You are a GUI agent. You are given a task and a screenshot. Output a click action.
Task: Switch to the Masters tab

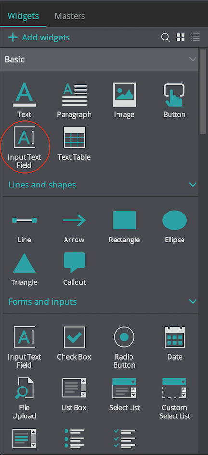point(70,16)
